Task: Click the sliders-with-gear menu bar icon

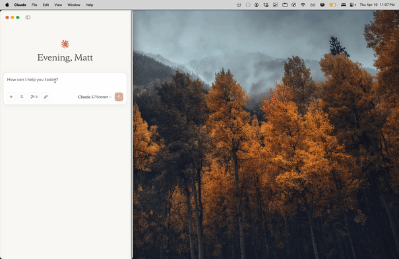Action: click(266, 5)
